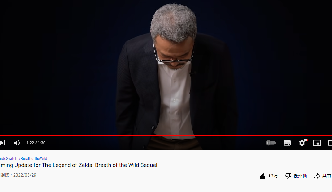This screenshot has width=332, height=192.
Task: Click the Breath of the Wild Sequel video title
Action: tap(79, 165)
